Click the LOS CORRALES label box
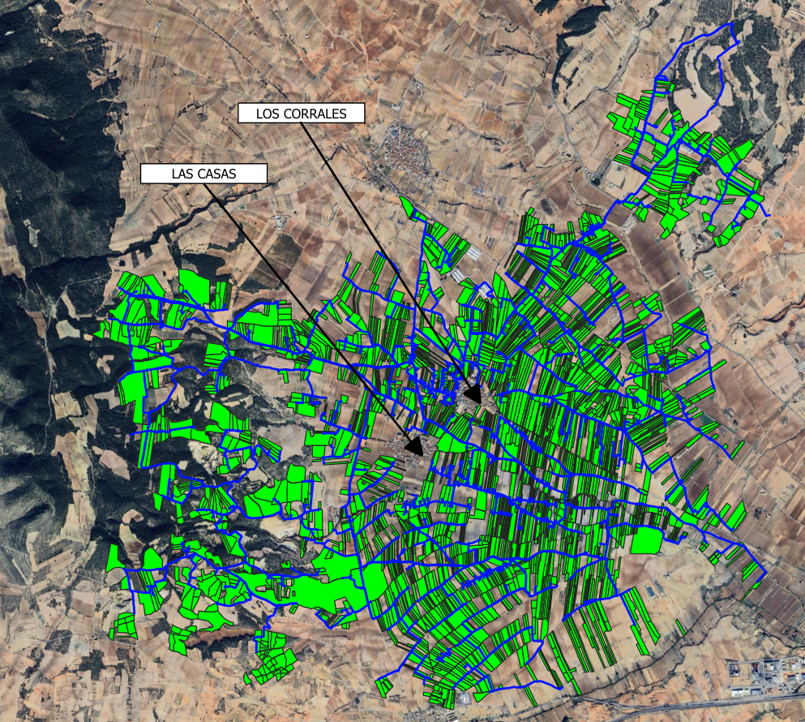Image resolution: width=805 pixels, height=722 pixels. 301,114
